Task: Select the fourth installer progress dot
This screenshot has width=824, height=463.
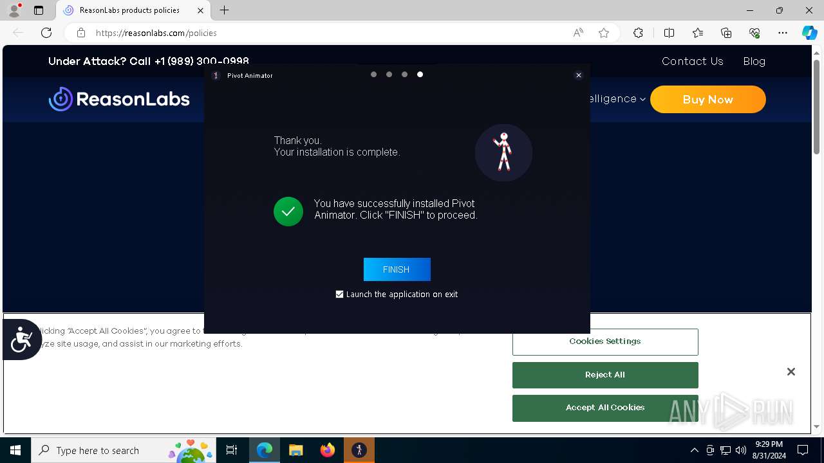Action: pyautogui.click(x=420, y=75)
